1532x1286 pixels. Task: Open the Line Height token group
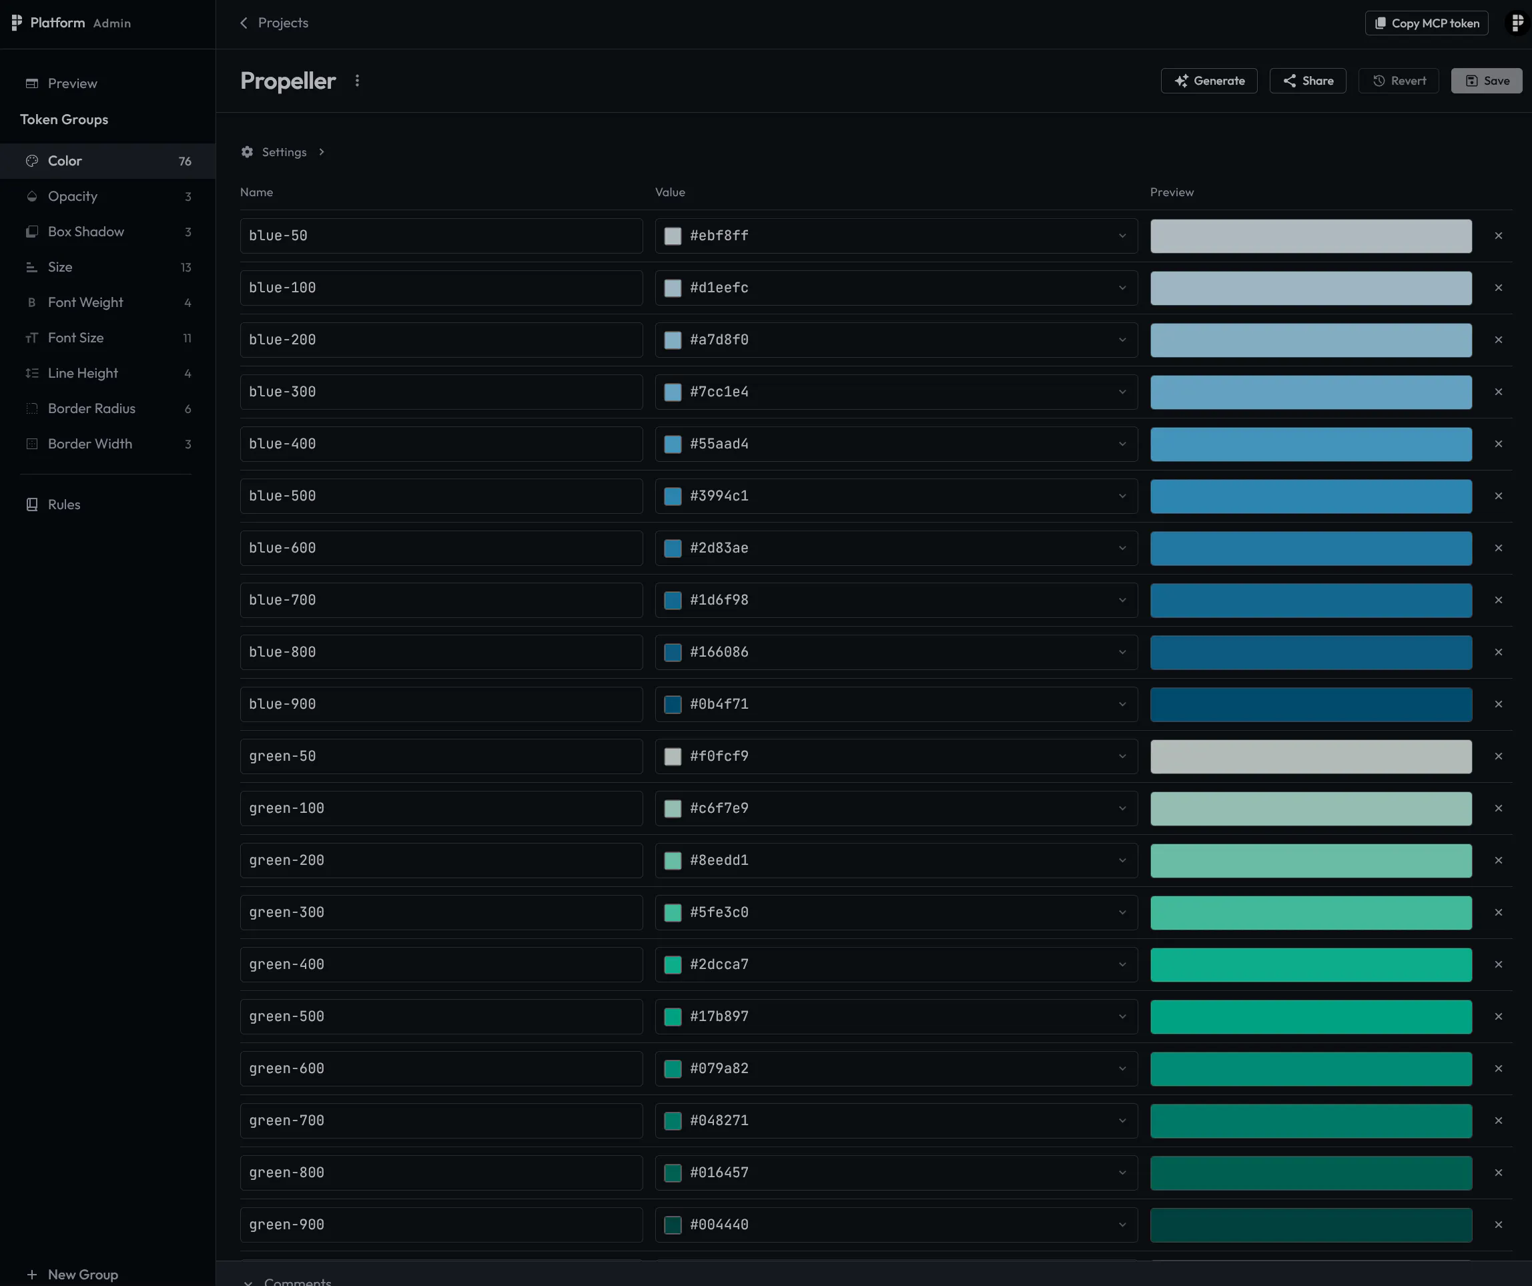(x=108, y=373)
